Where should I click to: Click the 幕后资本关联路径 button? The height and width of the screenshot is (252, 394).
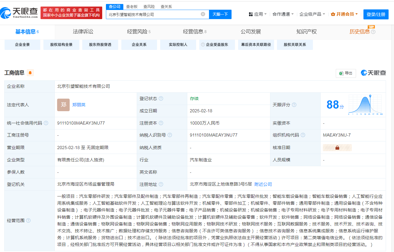tap(256, 45)
